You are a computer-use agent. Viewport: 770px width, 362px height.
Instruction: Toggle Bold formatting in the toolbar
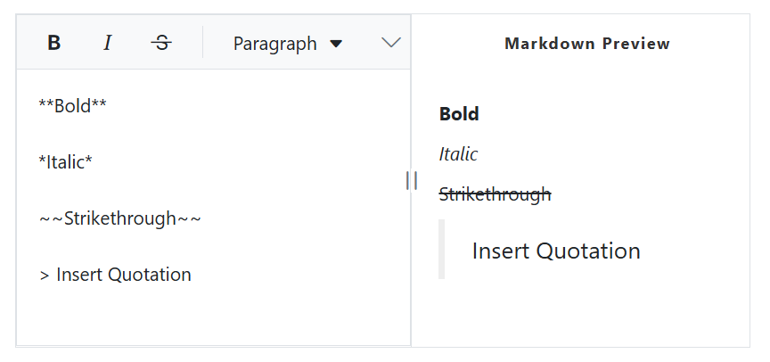(54, 43)
